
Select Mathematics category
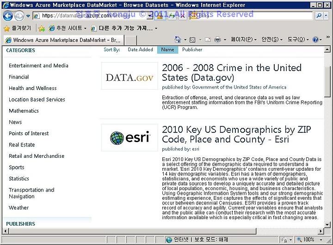click(24, 111)
